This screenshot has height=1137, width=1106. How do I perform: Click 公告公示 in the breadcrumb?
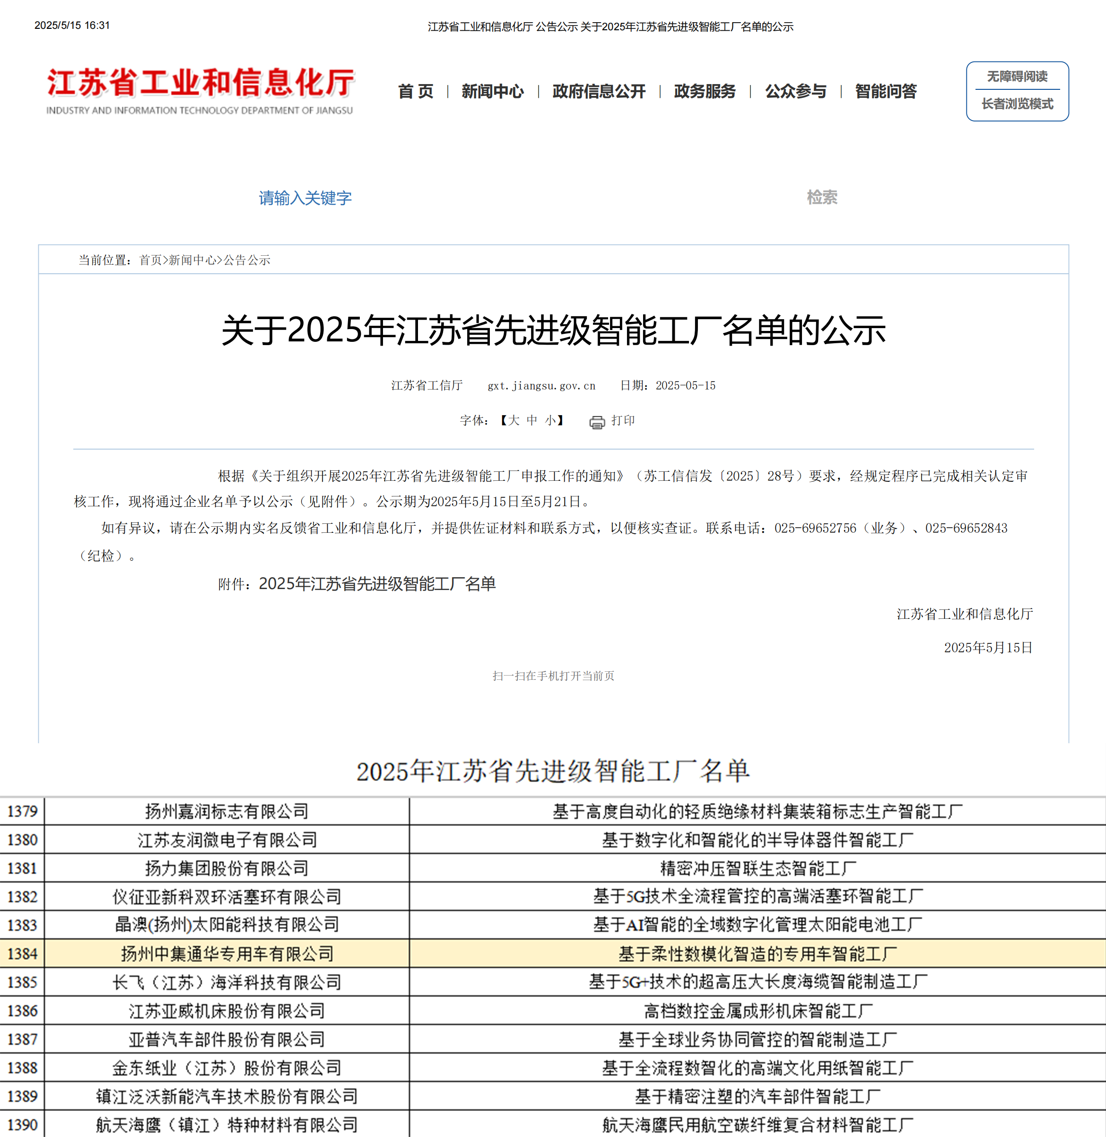247,260
